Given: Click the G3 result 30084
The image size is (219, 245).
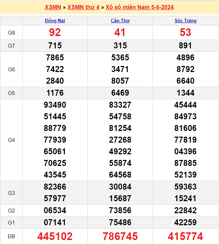Looking at the screenshot, I should coord(120,187).
